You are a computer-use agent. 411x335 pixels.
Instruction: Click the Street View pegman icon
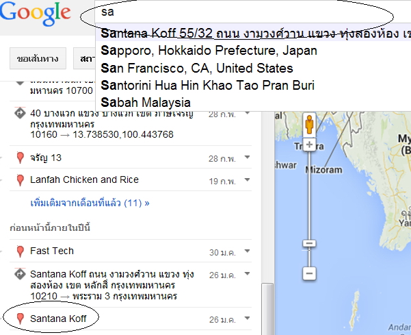(309, 125)
